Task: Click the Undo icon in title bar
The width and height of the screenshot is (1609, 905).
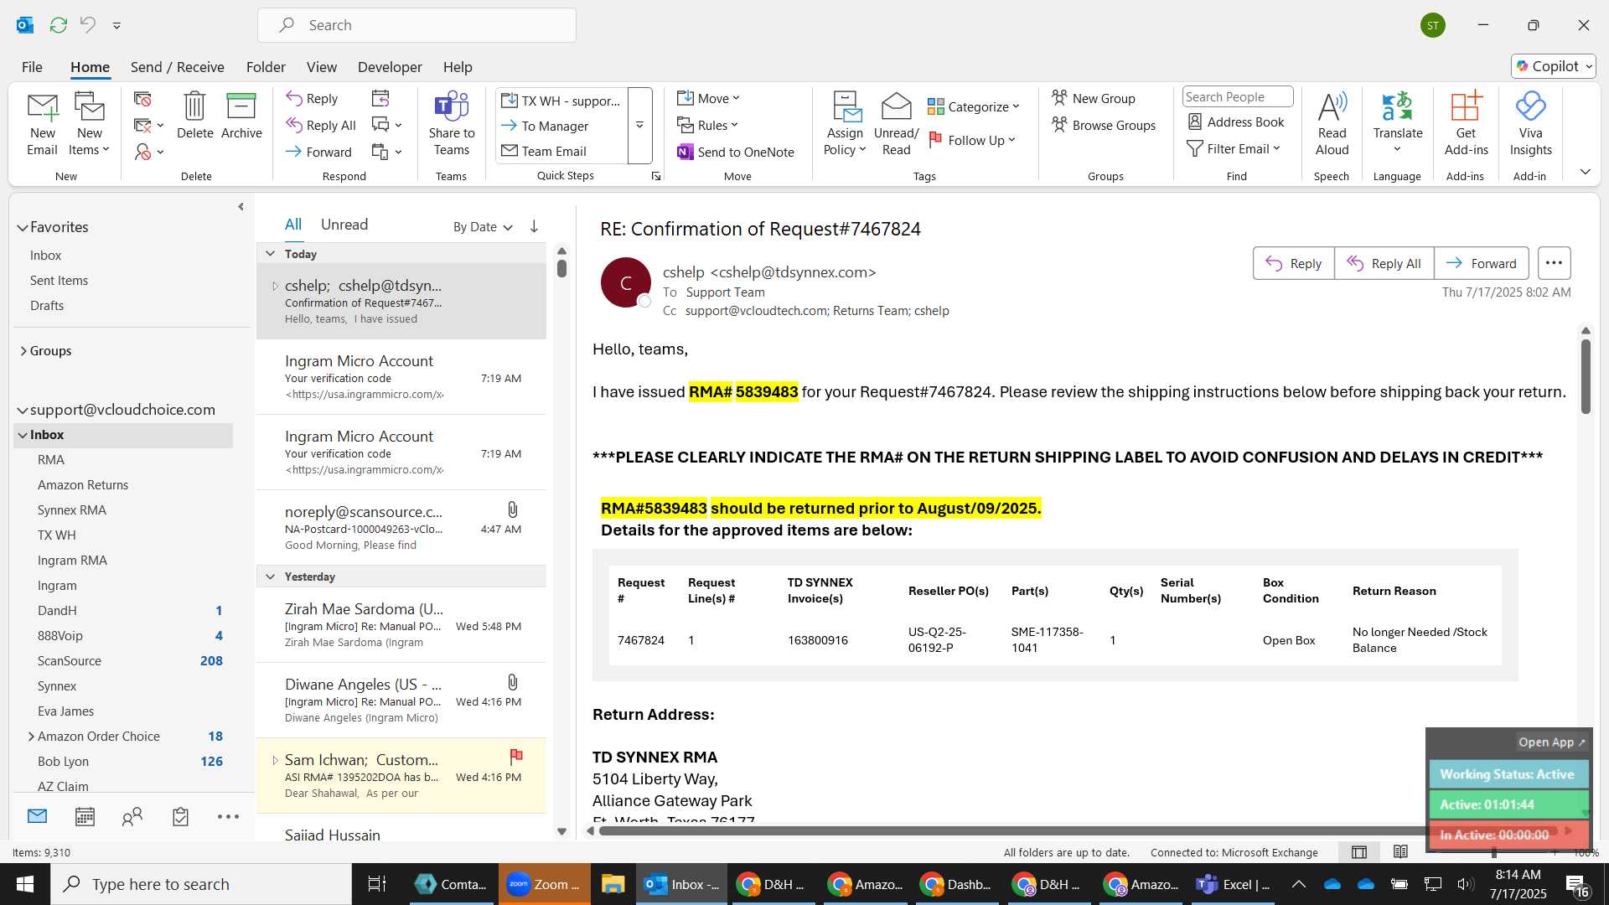Action: click(87, 25)
